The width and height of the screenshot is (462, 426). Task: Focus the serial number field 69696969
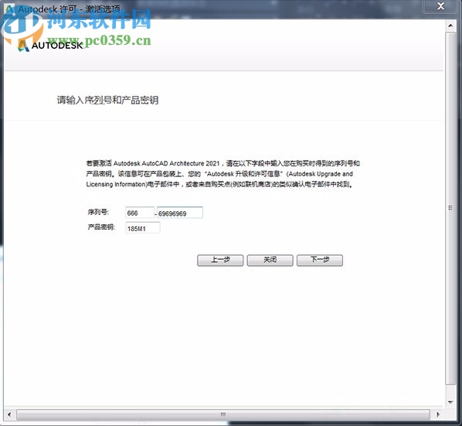(x=180, y=213)
